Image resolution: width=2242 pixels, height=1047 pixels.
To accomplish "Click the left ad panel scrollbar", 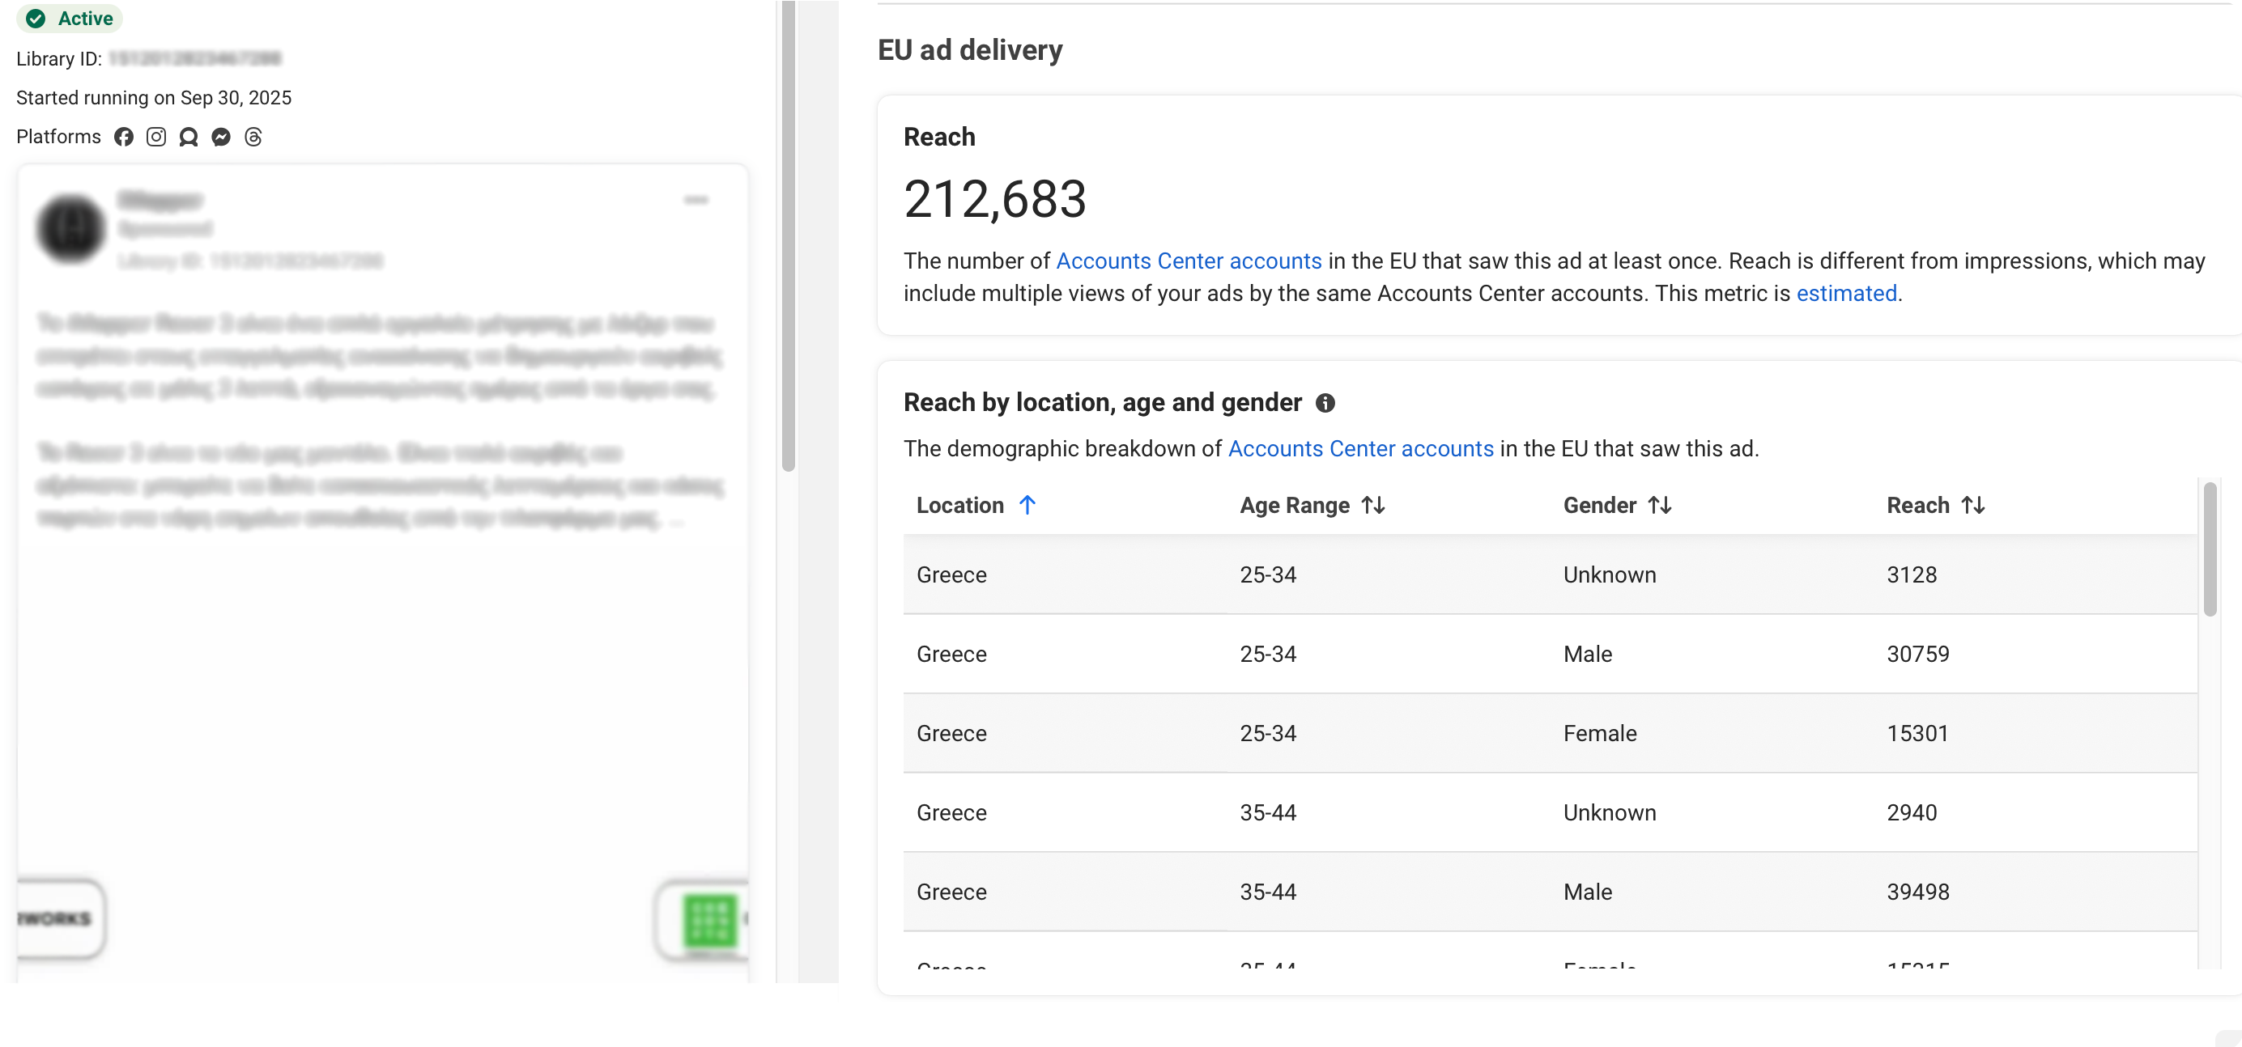I will click(x=789, y=235).
